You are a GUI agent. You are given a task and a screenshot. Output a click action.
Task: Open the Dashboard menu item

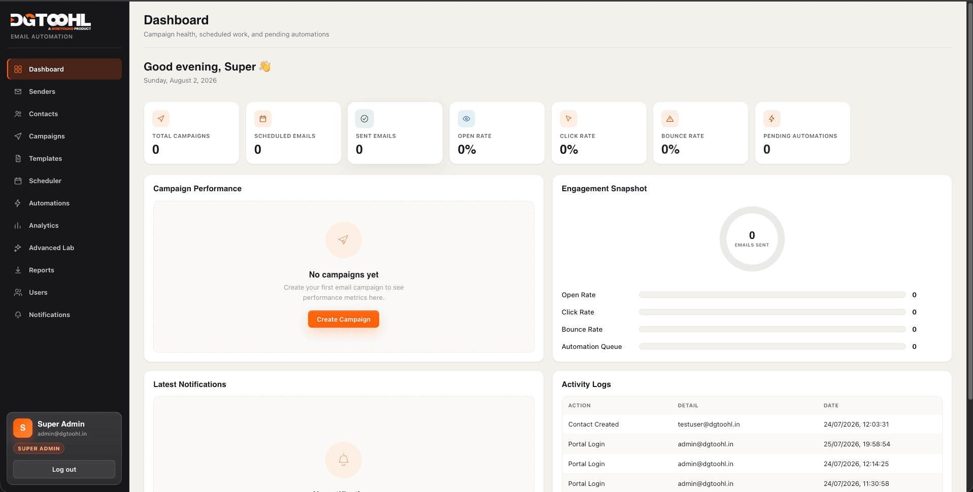tap(64, 69)
